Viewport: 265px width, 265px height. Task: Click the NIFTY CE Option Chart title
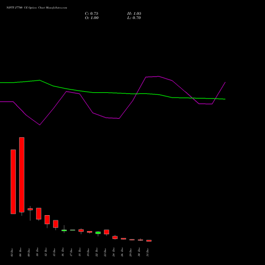coord(37,8)
